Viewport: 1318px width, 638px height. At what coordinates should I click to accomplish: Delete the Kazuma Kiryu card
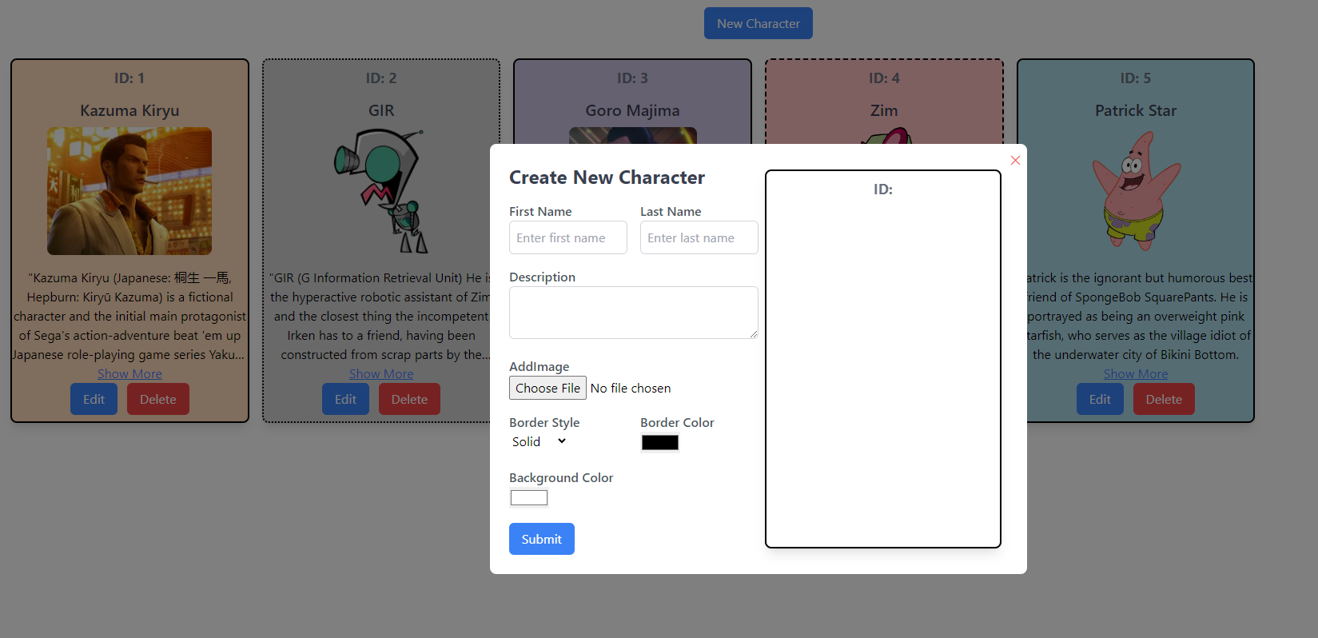click(157, 399)
